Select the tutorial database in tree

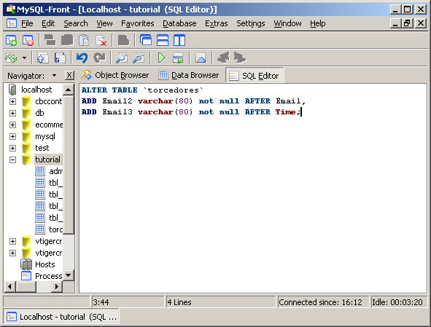[x=48, y=159]
